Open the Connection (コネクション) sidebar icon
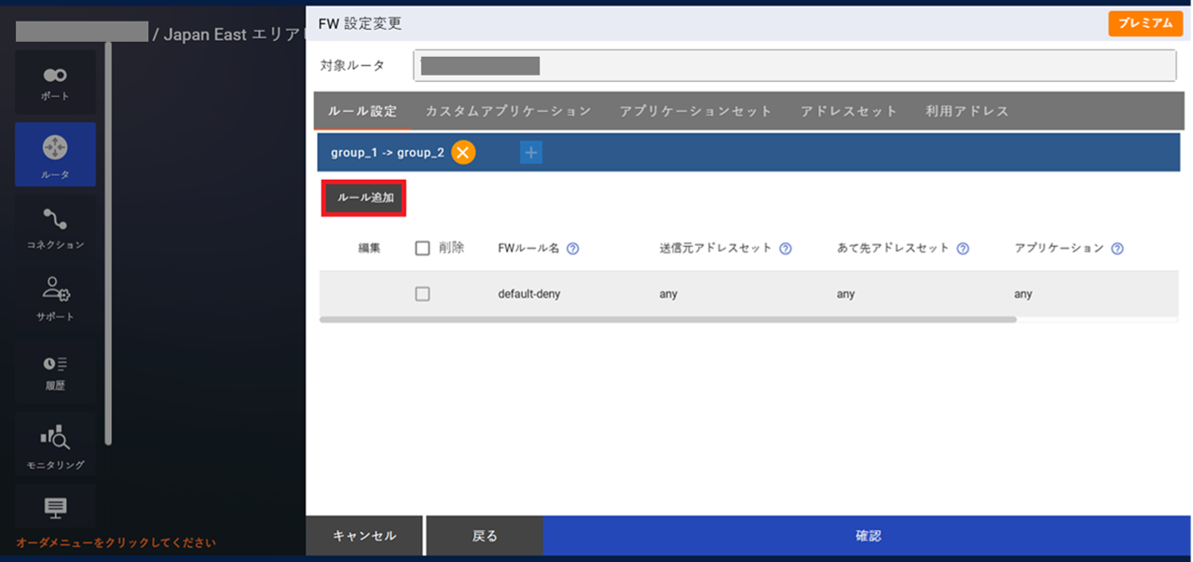 point(55,226)
